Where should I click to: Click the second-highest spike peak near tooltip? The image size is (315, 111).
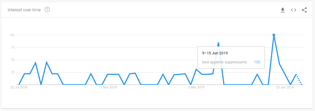(x=218, y=43)
